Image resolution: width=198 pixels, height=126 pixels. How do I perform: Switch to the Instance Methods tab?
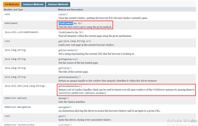pos(33,4)
